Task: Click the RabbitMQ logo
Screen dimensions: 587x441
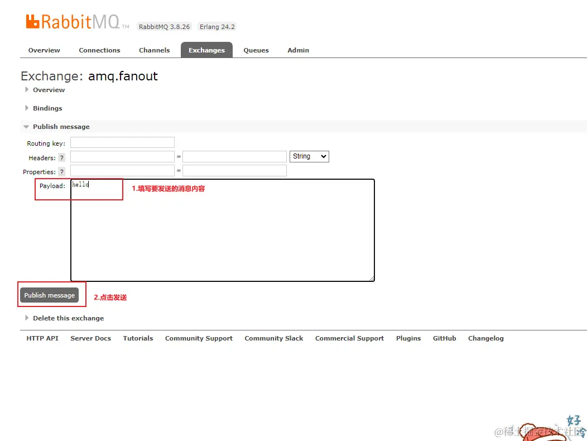Action: 77,22
